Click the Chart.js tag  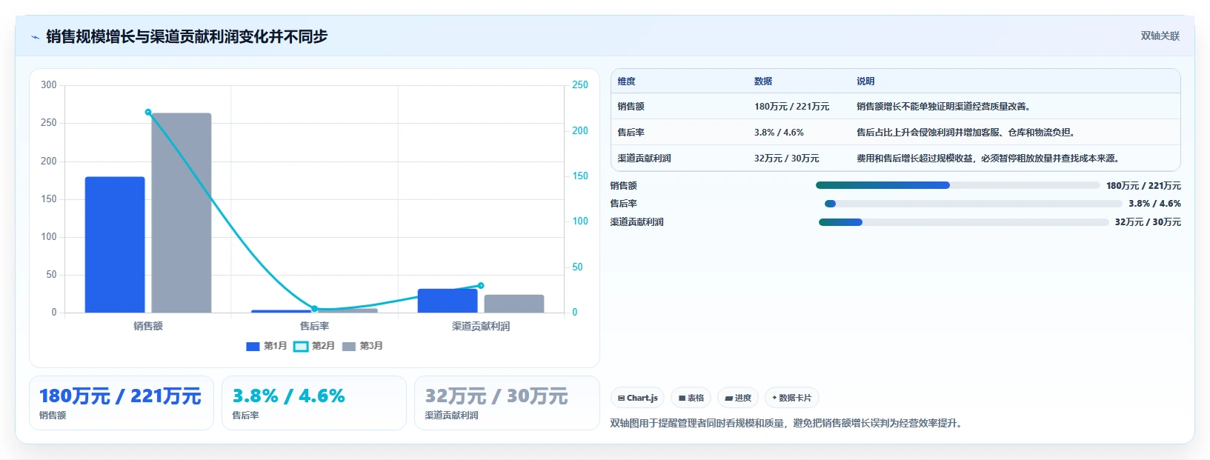click(637, 398)
